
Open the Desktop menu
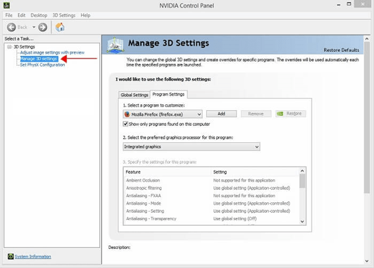point(39,15)
